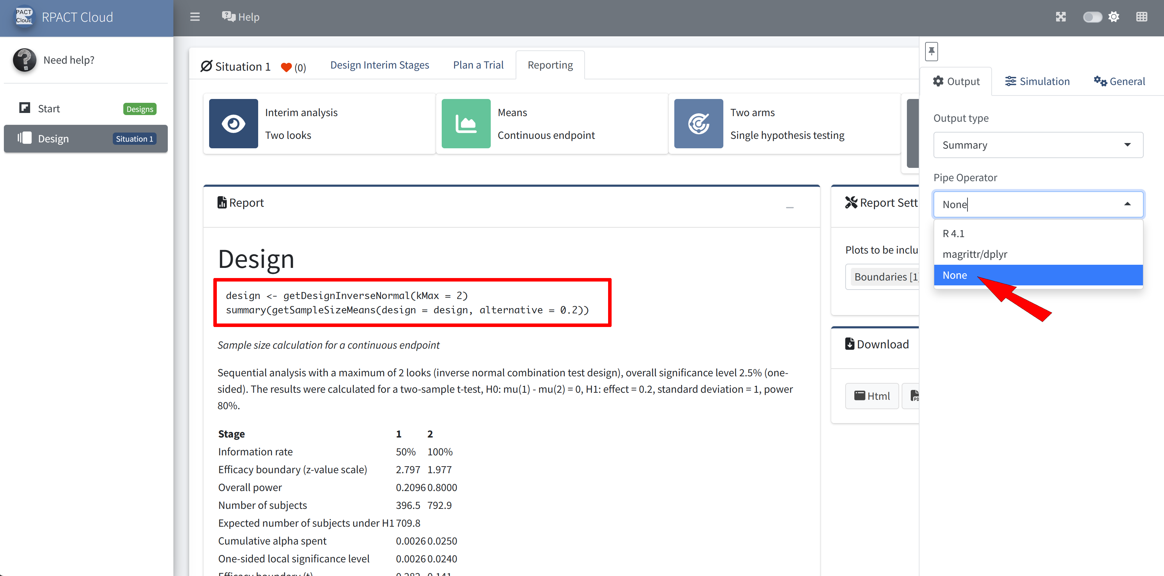Collapse the Report panel with minus

pos(790,207)
